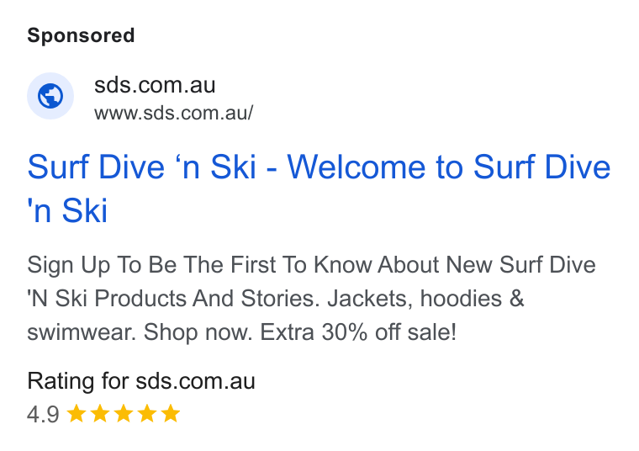Click the blue globe favicon icon
This screenshot has height=451, width=639.
50,96
